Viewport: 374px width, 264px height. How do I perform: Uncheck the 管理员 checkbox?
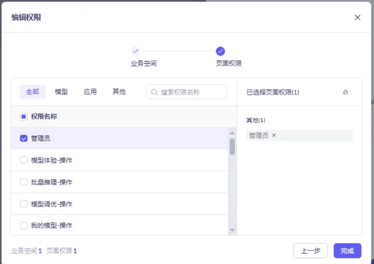[24, 138]
